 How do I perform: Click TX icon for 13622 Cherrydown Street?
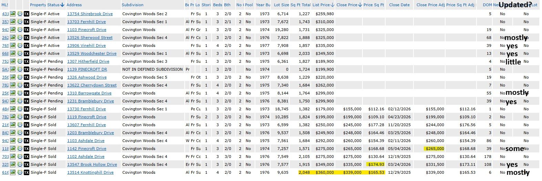(x=27, y=85)
